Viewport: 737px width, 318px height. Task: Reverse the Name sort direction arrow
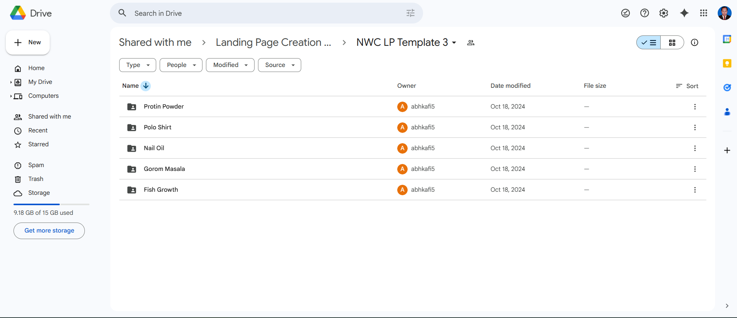click(x=146, y=86)
